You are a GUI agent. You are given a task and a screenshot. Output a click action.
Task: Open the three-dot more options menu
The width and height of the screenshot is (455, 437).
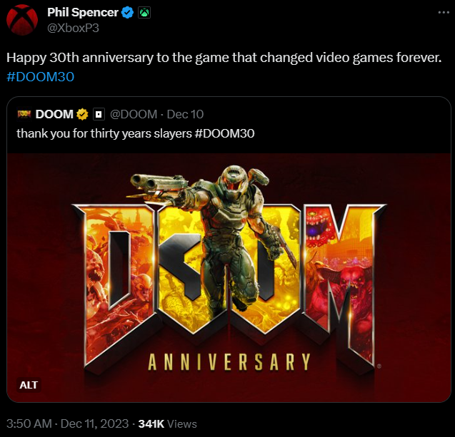444,12
